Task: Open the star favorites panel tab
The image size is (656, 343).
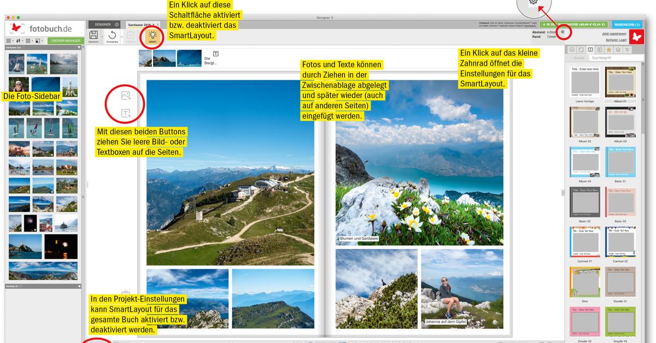Action: (x=609, y=50)
